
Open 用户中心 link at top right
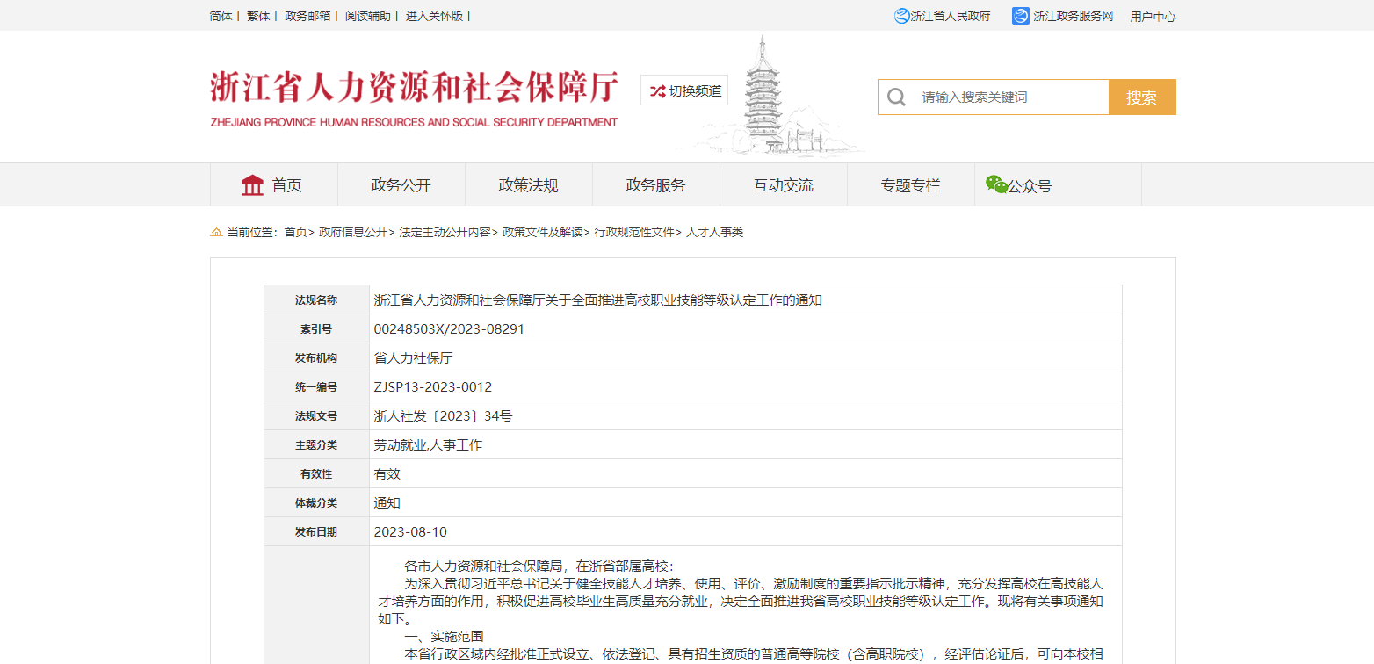1153,17
